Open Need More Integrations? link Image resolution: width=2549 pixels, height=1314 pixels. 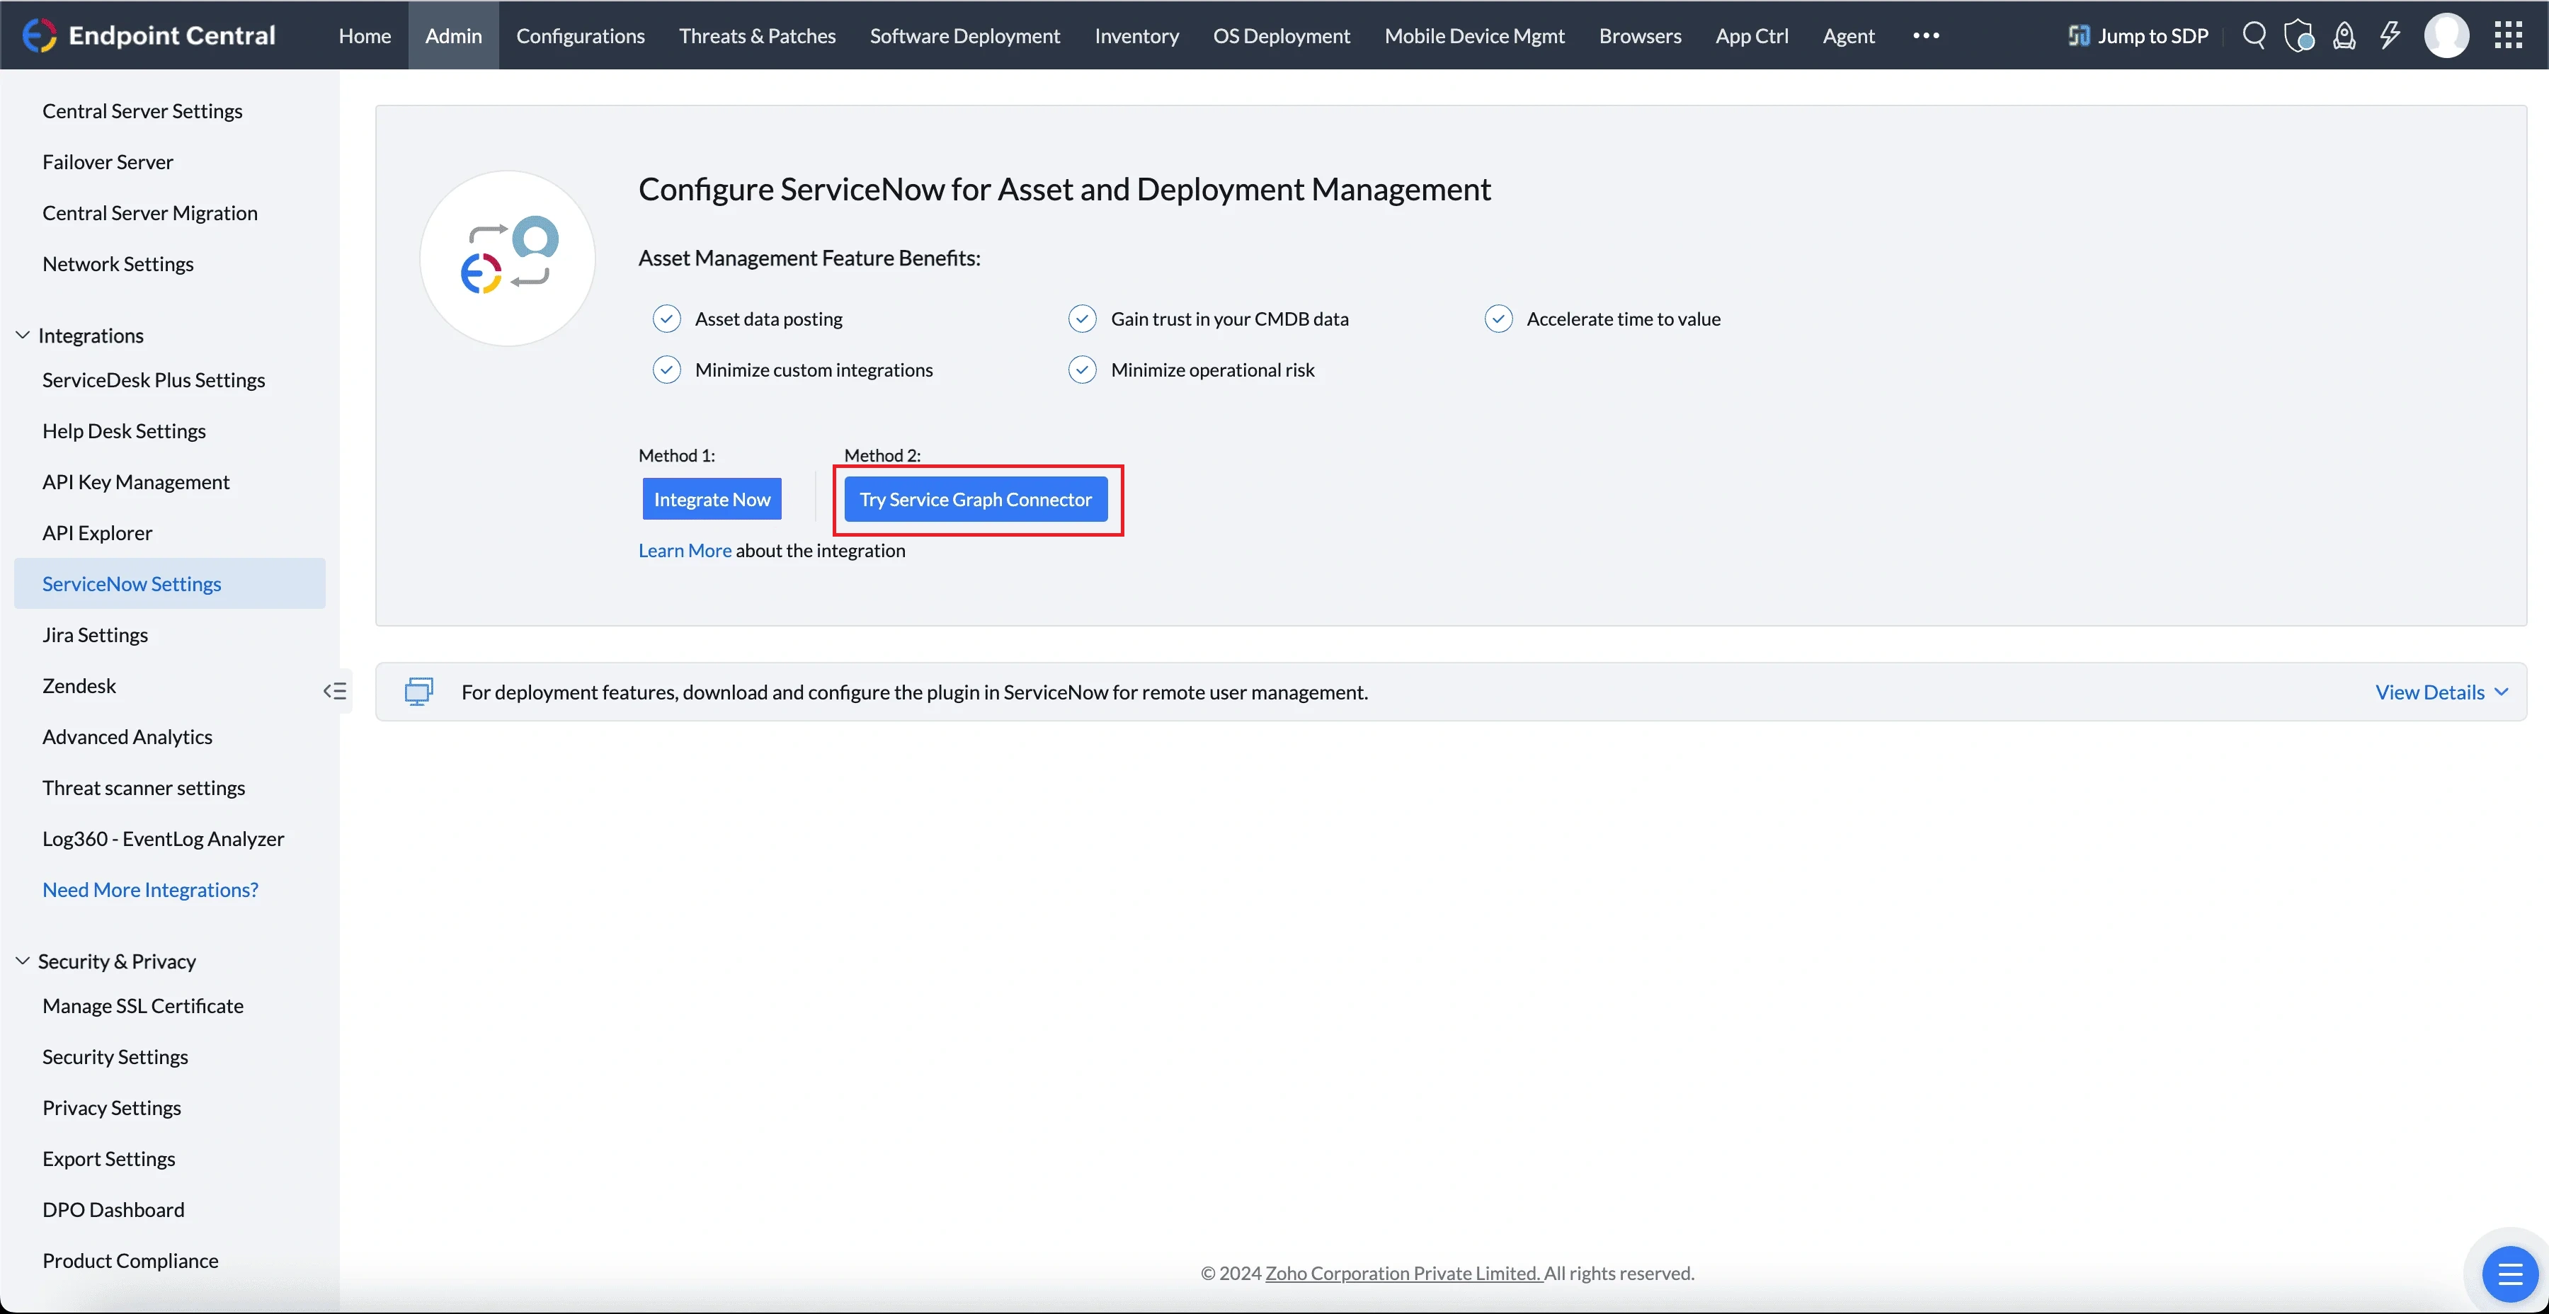point(150,889)
